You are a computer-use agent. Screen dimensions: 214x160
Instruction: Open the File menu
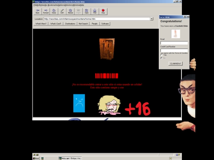coord(35,5)
